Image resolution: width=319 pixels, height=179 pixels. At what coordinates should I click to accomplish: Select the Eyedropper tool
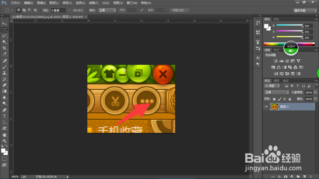(x=4, y=54)
